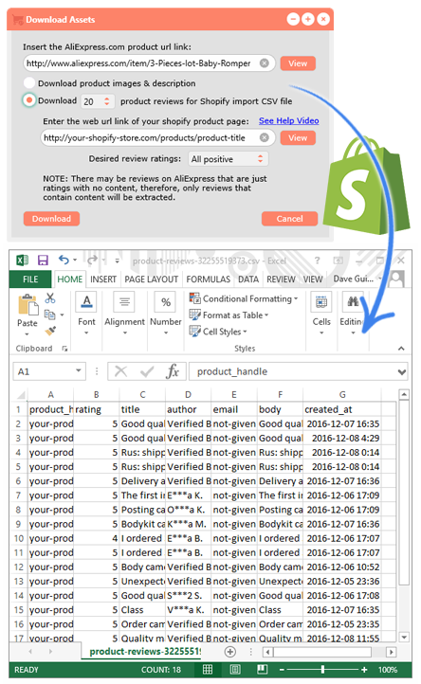This screenshot has height=684, width=421.
Task: Save the workbook with the floppy disk icon
Action: 43,261
